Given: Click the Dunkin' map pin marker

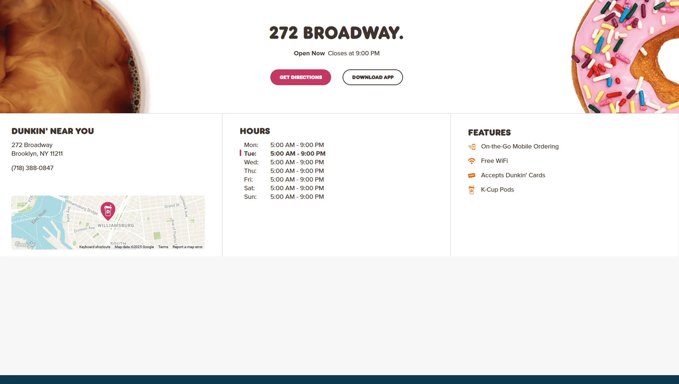Looking at the screenshot, I should click(108, 210).
